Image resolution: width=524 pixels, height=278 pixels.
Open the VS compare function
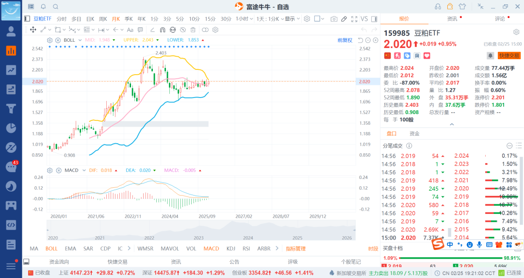coord(364,19)
